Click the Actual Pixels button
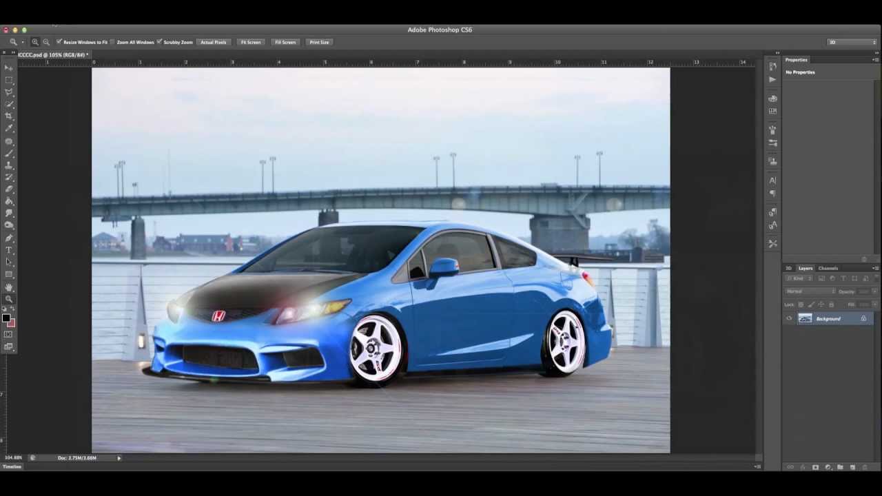The height and width of the screenshot is (496, 882). click(213, 42)
